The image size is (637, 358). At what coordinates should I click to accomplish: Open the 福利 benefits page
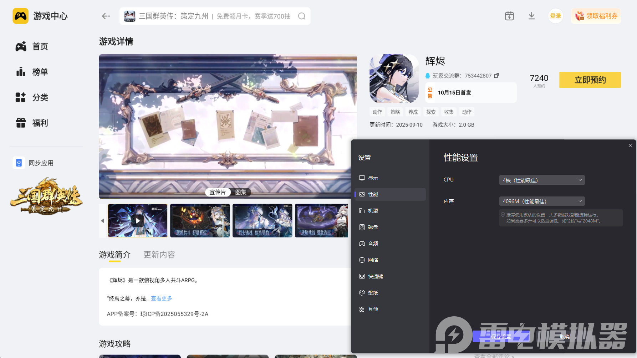pyautogui.click(x=40, y=123)
